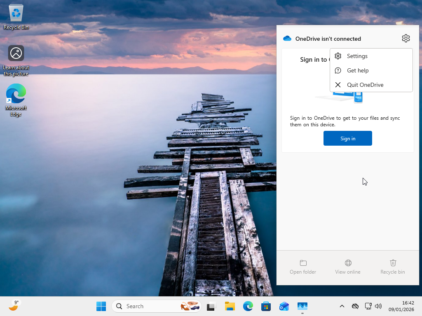The width and height of the screenshot is (422, 316).
Task: Click the OneDrive cloud logo in the flyout header
Action: pos(287,38)
